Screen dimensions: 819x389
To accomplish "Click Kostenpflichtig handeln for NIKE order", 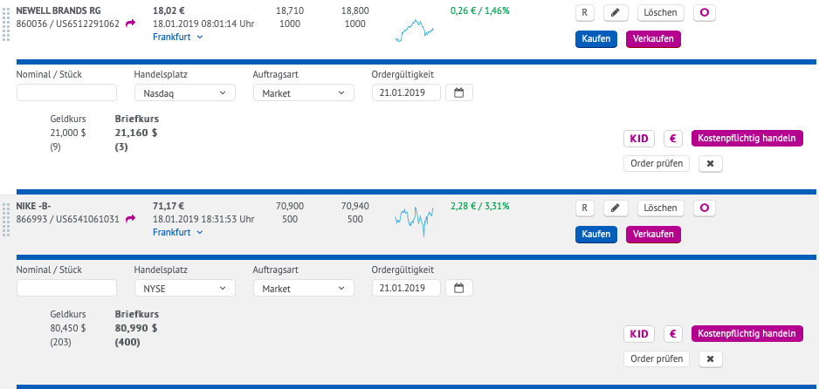I will [x=747, y=334].
